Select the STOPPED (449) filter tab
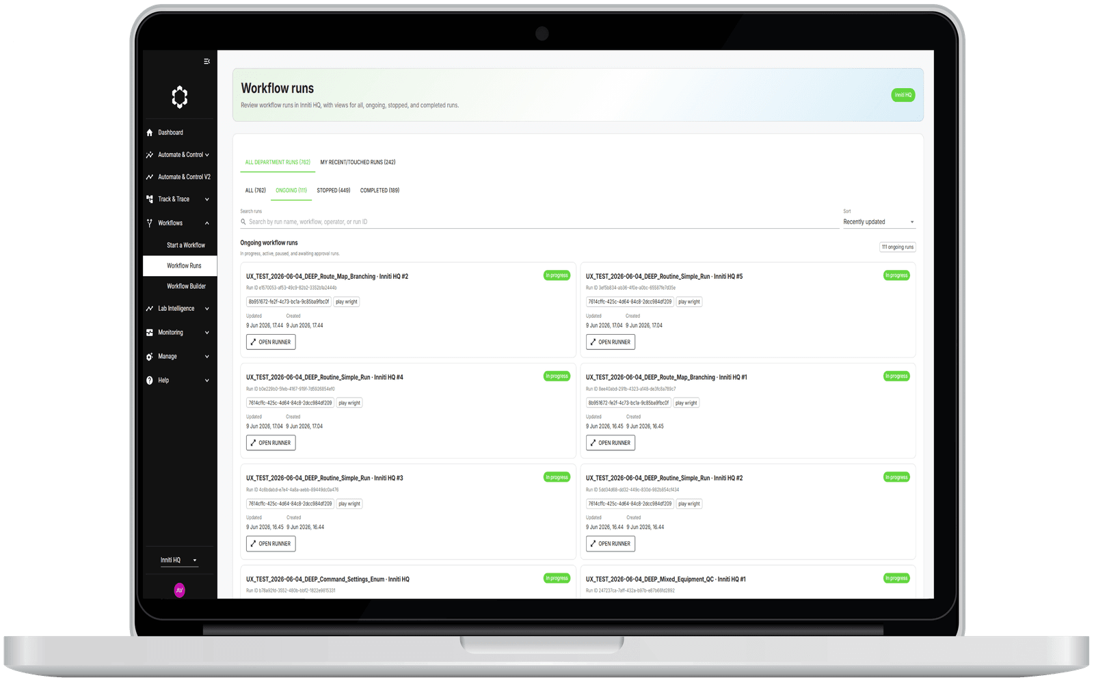The height and width of the screenshot is (682, 1094). [x=334, y=191]
